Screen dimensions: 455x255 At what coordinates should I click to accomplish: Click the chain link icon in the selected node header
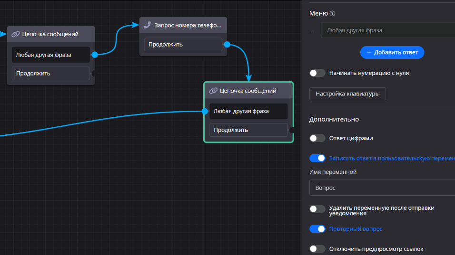pyautogui.click(x=213, y=91)
